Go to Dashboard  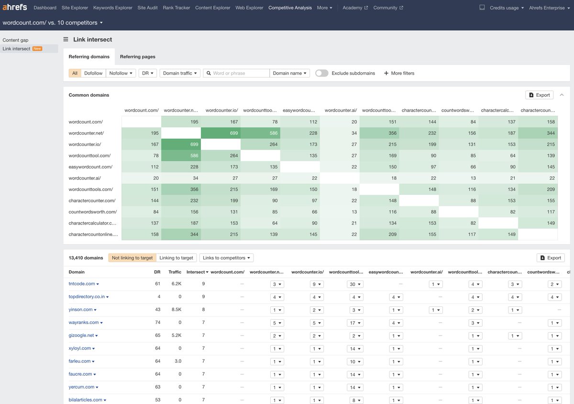[x=45, y=8]
